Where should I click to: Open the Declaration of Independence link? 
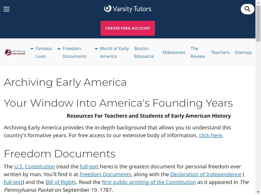coord(206,174)
